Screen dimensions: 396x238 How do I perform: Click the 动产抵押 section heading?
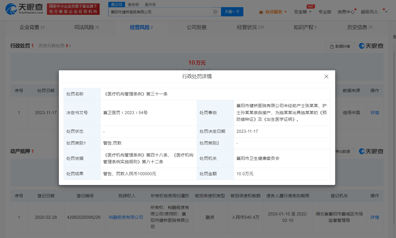[20, 151]
